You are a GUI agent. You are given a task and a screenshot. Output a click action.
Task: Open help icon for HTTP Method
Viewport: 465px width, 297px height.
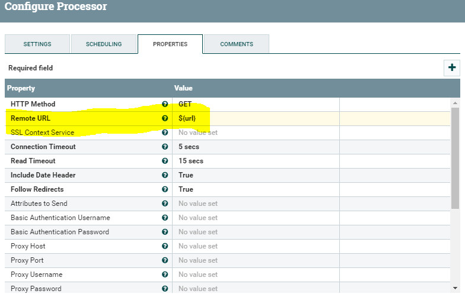[x=165, y=104]
